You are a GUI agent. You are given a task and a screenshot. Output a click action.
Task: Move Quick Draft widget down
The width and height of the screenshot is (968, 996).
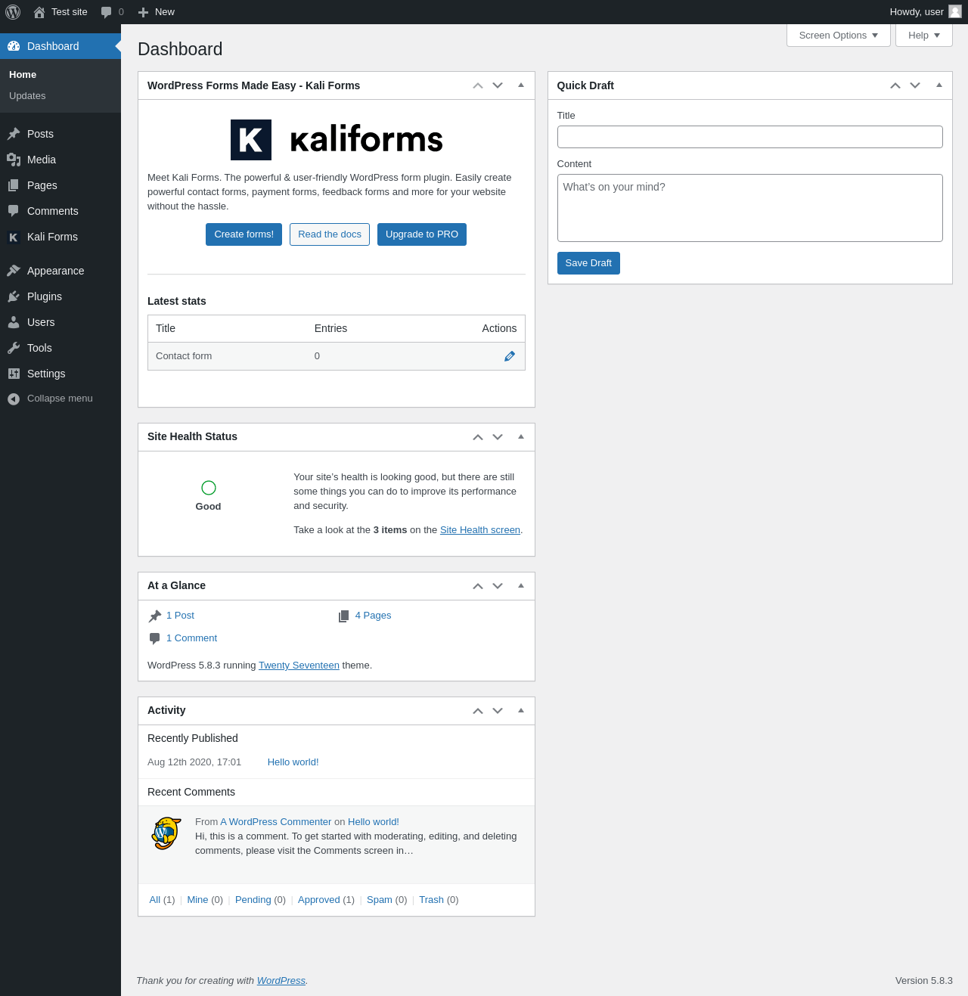pyautogui.click(x=915, y=85)
